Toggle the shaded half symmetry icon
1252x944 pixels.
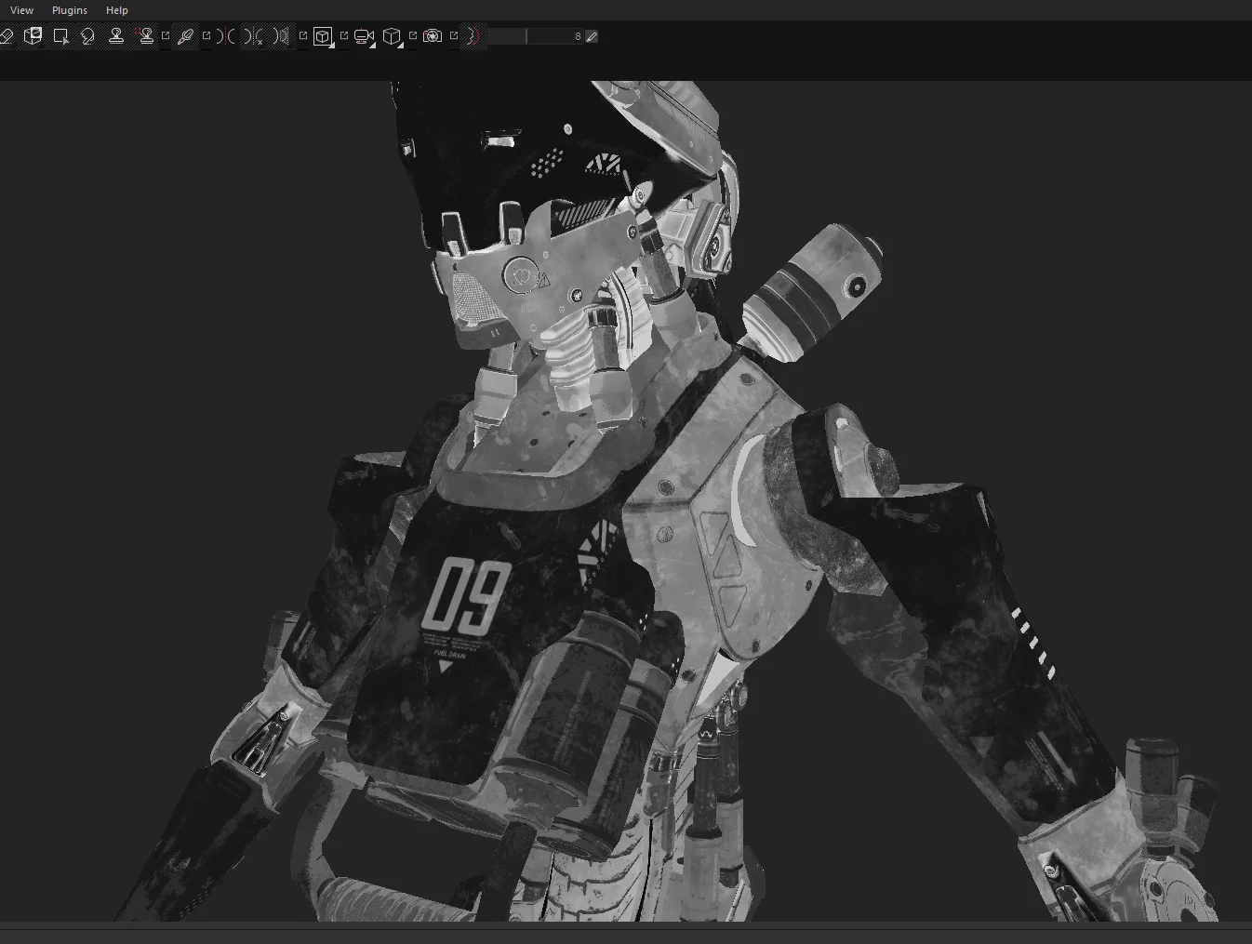[282, 36]
